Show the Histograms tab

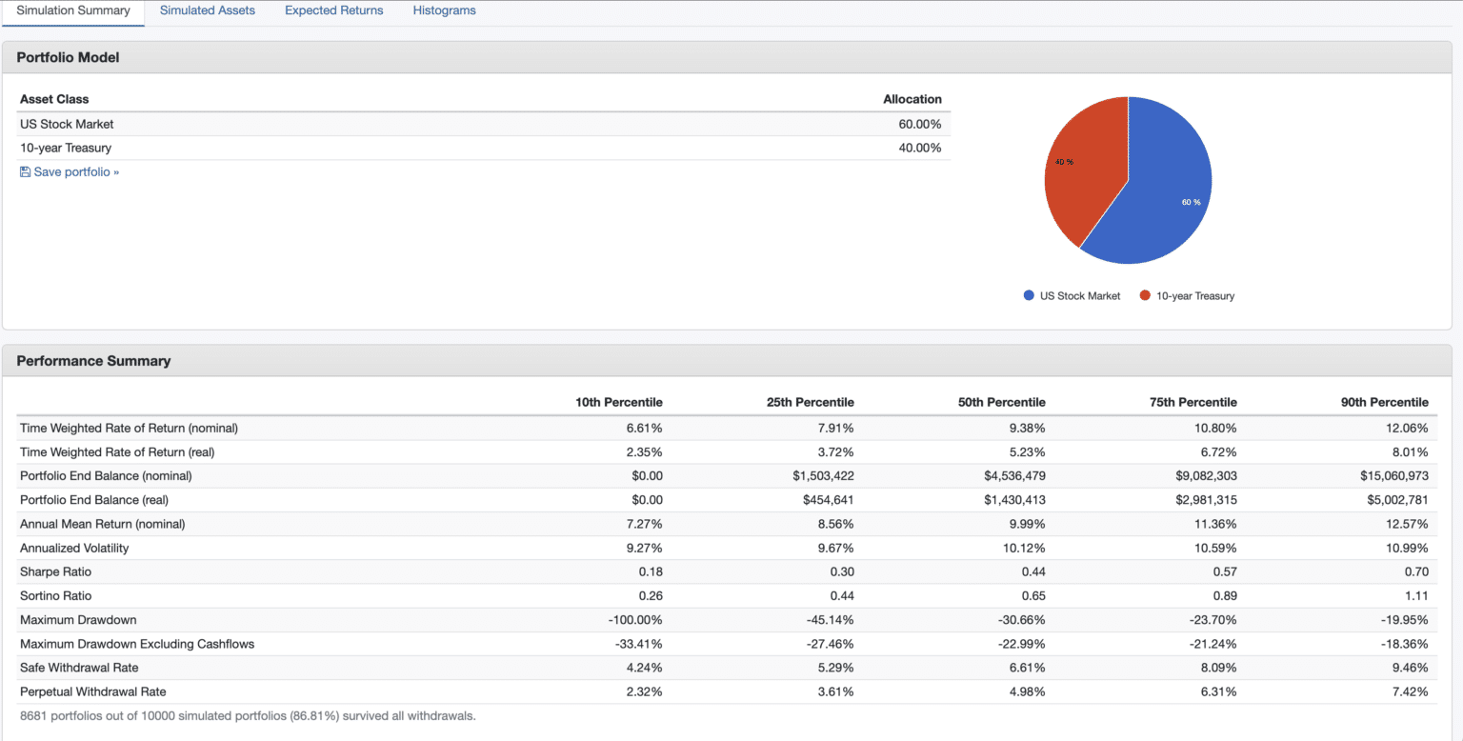click(x=444, y=10)
